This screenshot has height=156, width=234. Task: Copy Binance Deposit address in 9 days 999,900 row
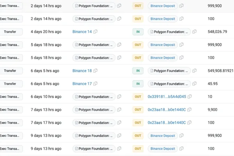(x=181, y=136)
